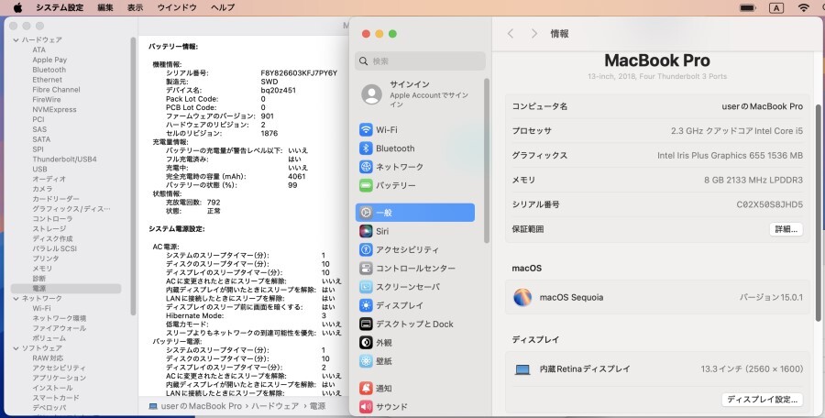Click the ディスプレイ設定... button
The image size is (825, 418).
pyautogui.click(x=763, y=400)
